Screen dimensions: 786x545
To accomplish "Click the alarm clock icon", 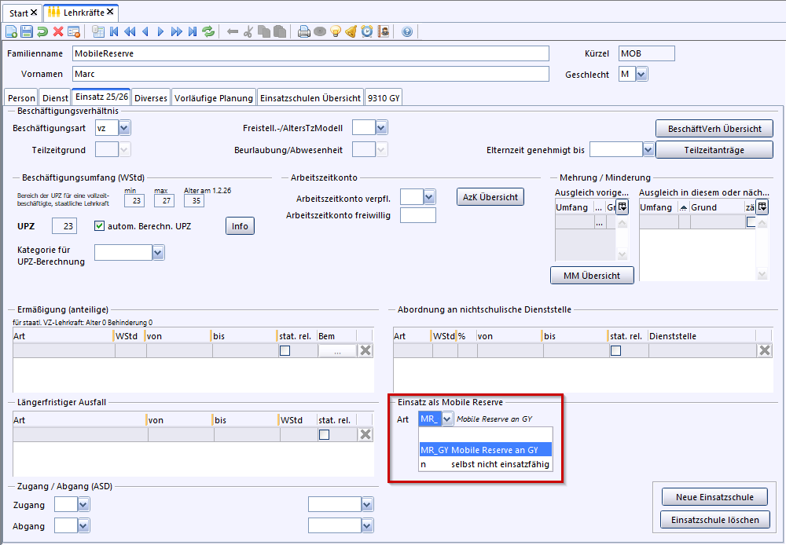I will 367,31.
